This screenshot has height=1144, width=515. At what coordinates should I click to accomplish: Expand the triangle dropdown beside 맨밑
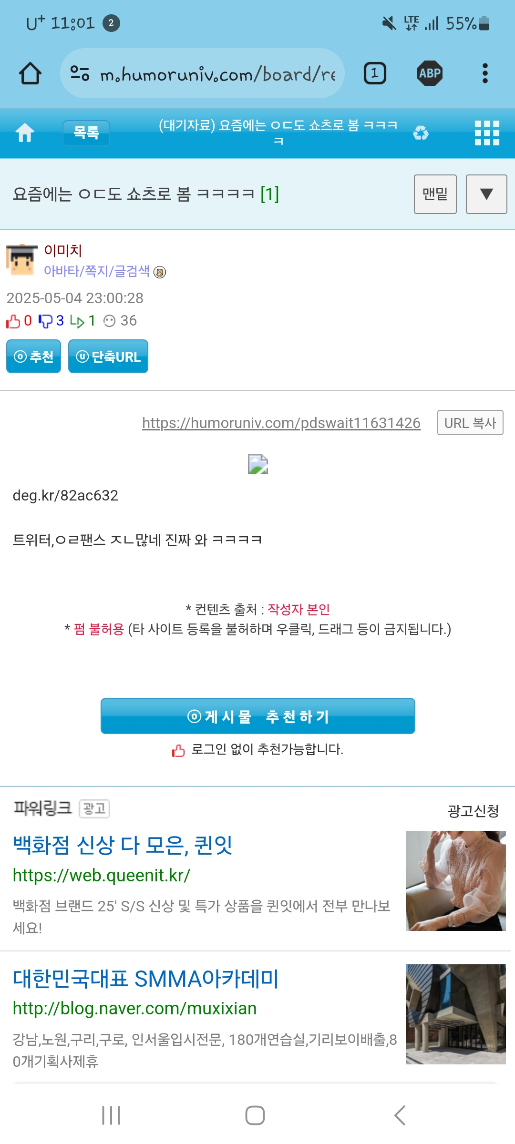coord(486,194)
